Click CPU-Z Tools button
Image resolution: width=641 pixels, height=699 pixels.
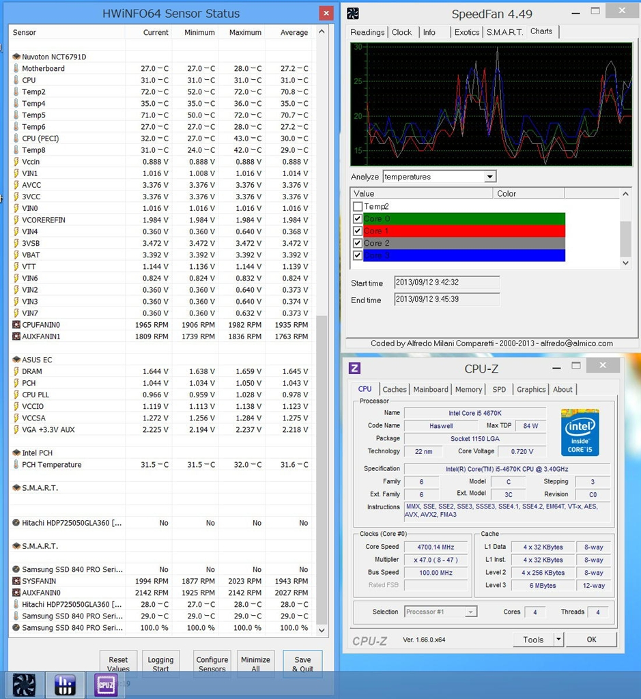pos(533,639)
